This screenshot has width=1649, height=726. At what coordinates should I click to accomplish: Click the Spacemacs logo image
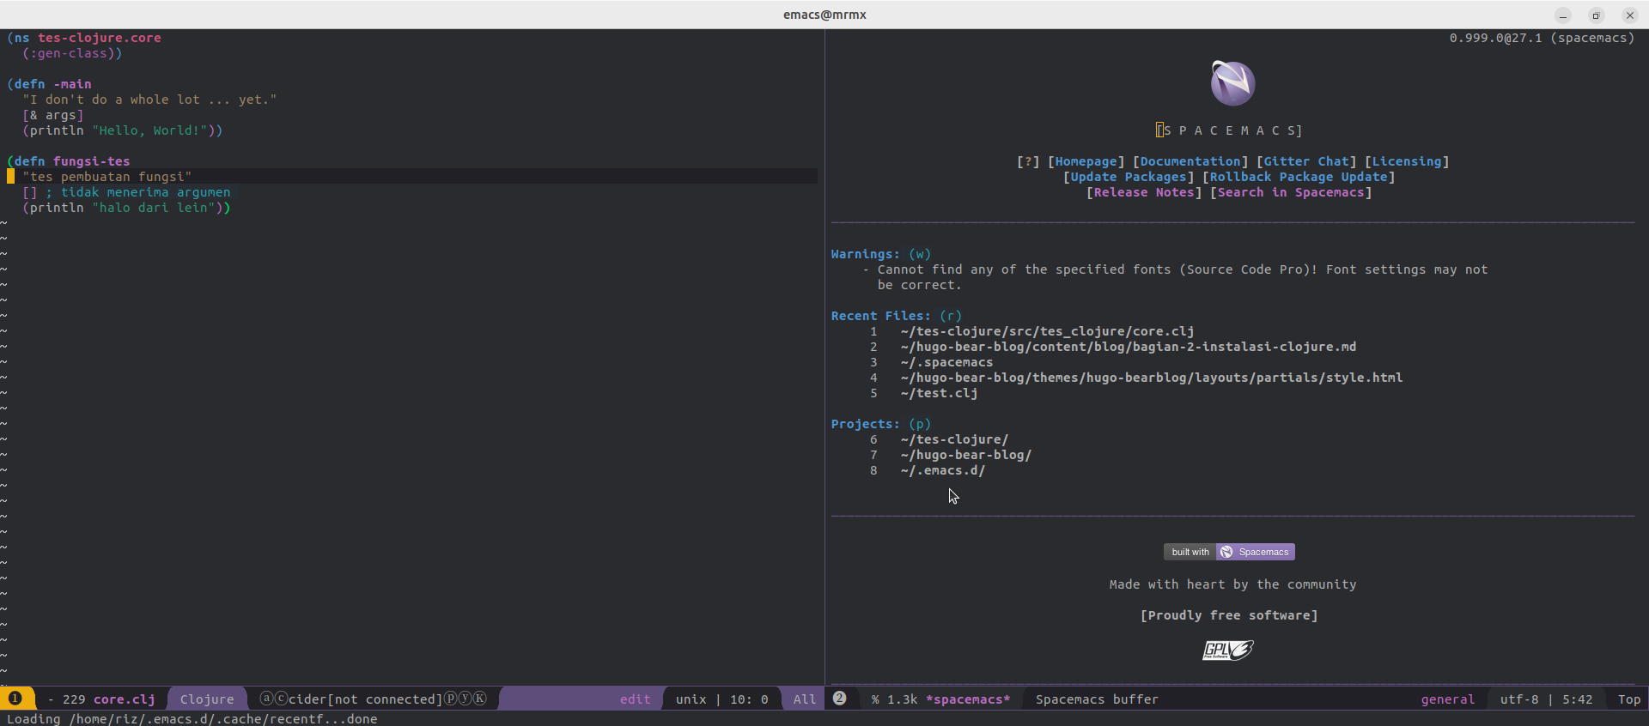(x=1232, y=83)
